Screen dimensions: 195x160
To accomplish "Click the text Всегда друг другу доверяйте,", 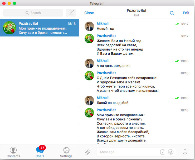I will [x=122, y=140].
